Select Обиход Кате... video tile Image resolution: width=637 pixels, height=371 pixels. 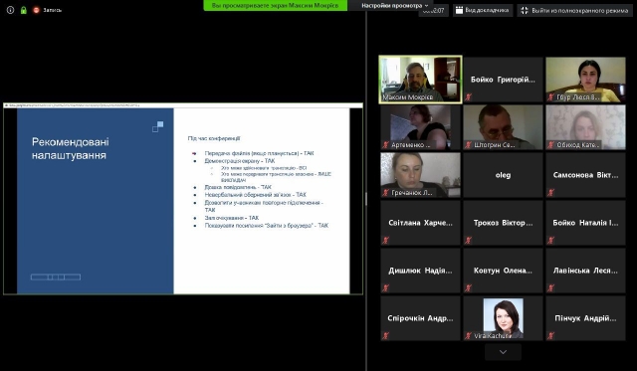(x=585, y=127)
